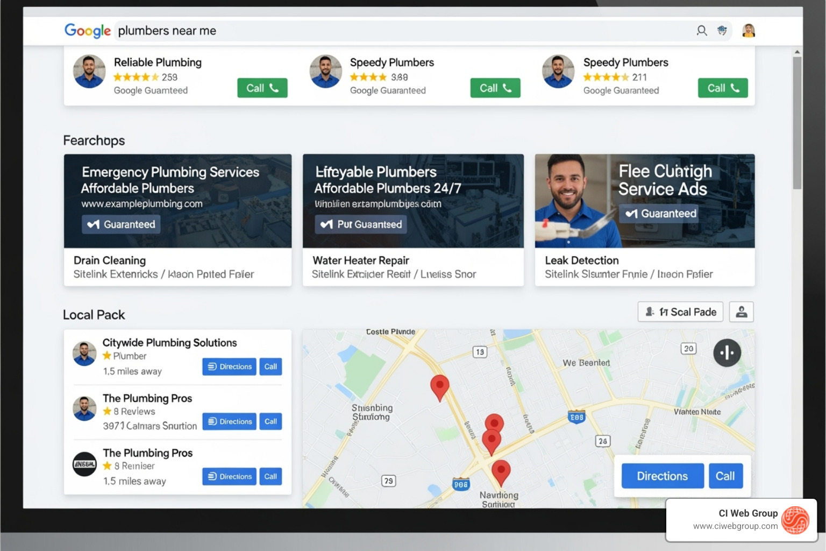Expand the sitelinks under Leak Detection

628,274
